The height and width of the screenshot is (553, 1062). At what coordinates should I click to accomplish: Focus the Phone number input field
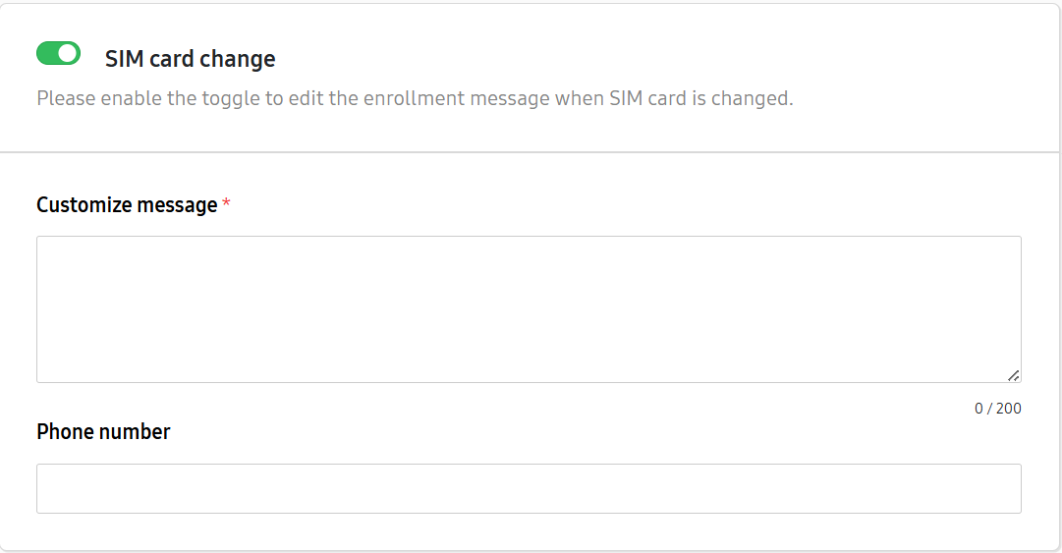click(529, 488)
